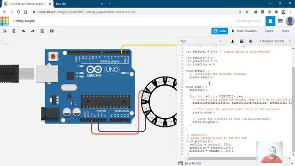Select the Arduino ATmega chip
The width and height of the screenshot is (295, 166).
tap(106, 101)
